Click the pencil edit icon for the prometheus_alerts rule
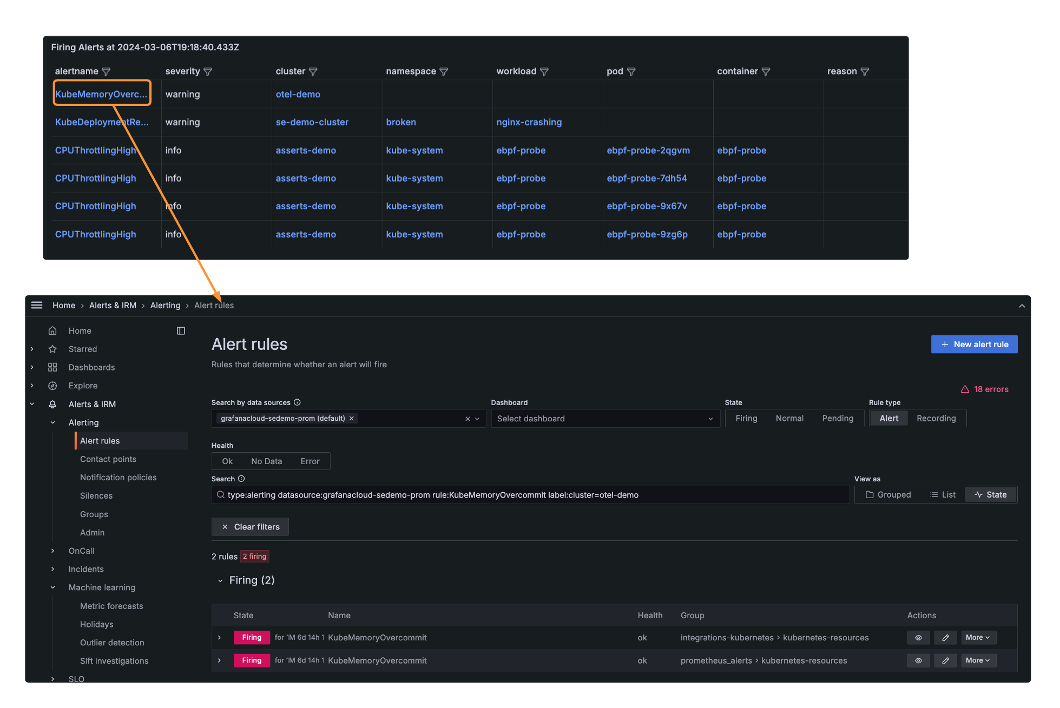The width and height of the screenshot is (1060, 708). 945,660
